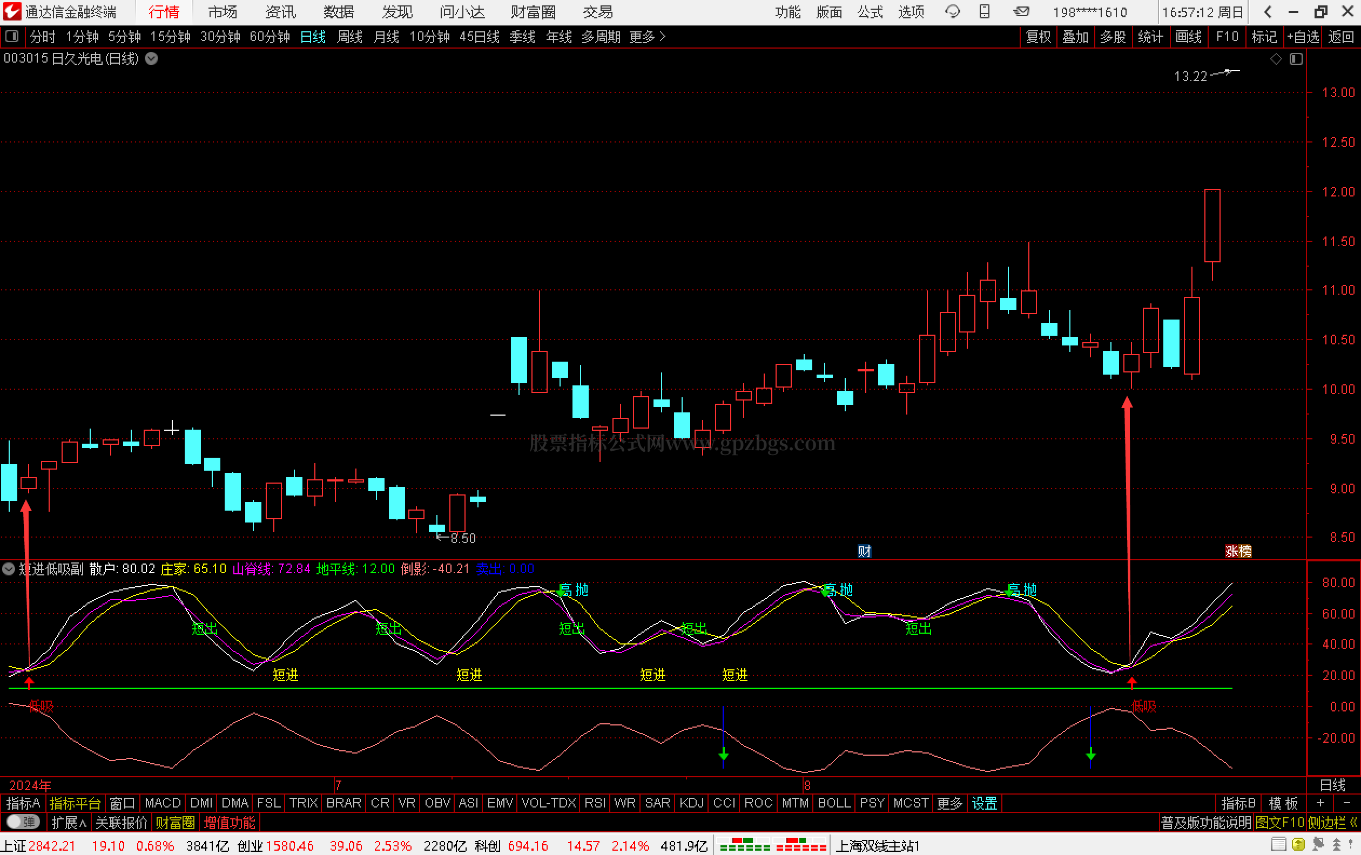Click the cyan 设置 settings button
The width and height of the screenshot is (1361, 855).
984,803
